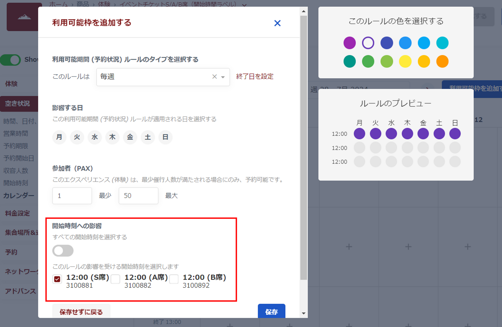Viewport: 502px width, 327px height.
Task: Pick the orange color swatch
Action: (x=442, y=62)
